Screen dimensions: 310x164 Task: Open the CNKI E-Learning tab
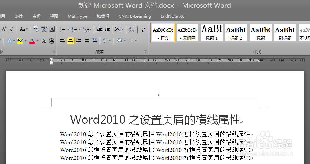[135, 16]
